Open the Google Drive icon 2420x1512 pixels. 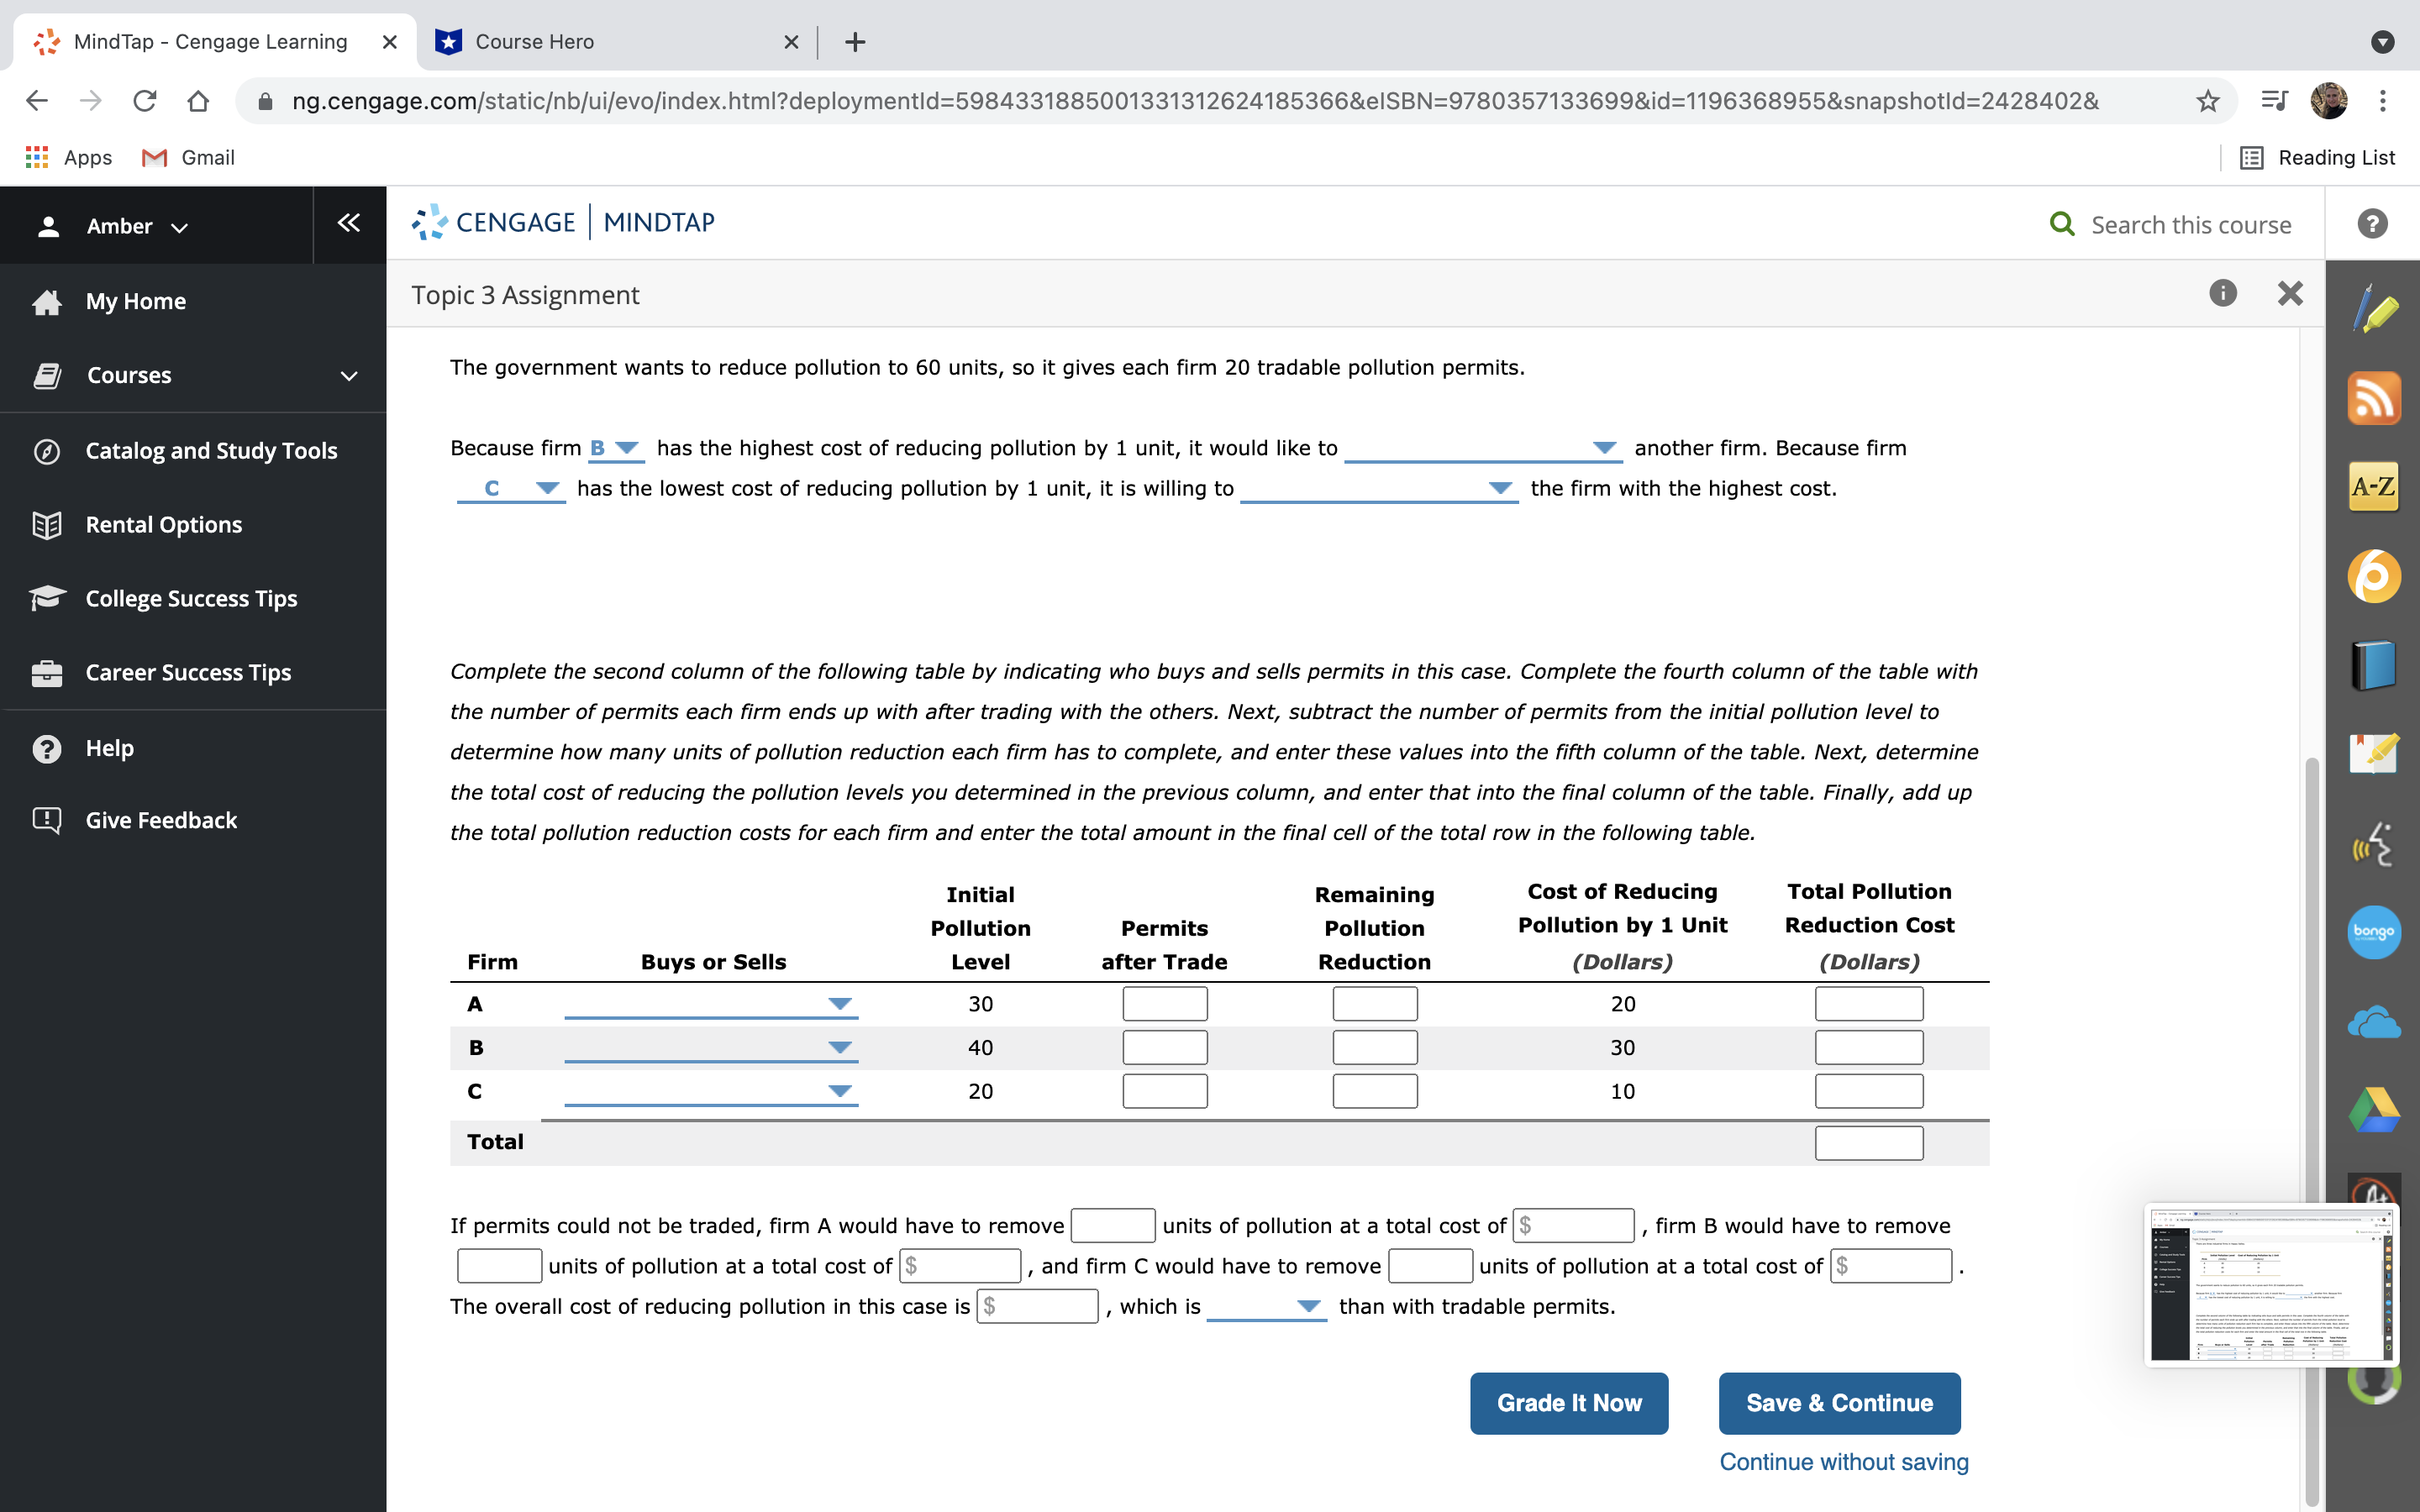click(x=2373, y=1110)
